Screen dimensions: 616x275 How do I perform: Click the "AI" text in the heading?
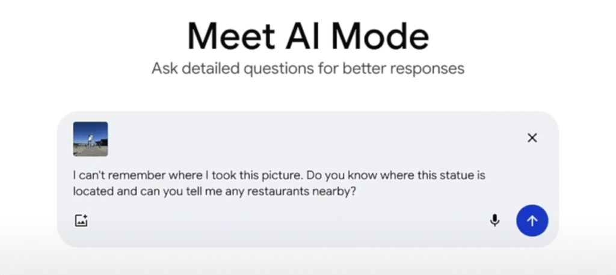pyautogui.click(x=306, y=37)
